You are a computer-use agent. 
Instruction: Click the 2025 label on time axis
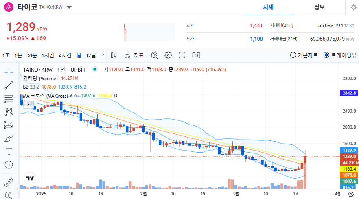pyautogui.click(x=41, y=194)
